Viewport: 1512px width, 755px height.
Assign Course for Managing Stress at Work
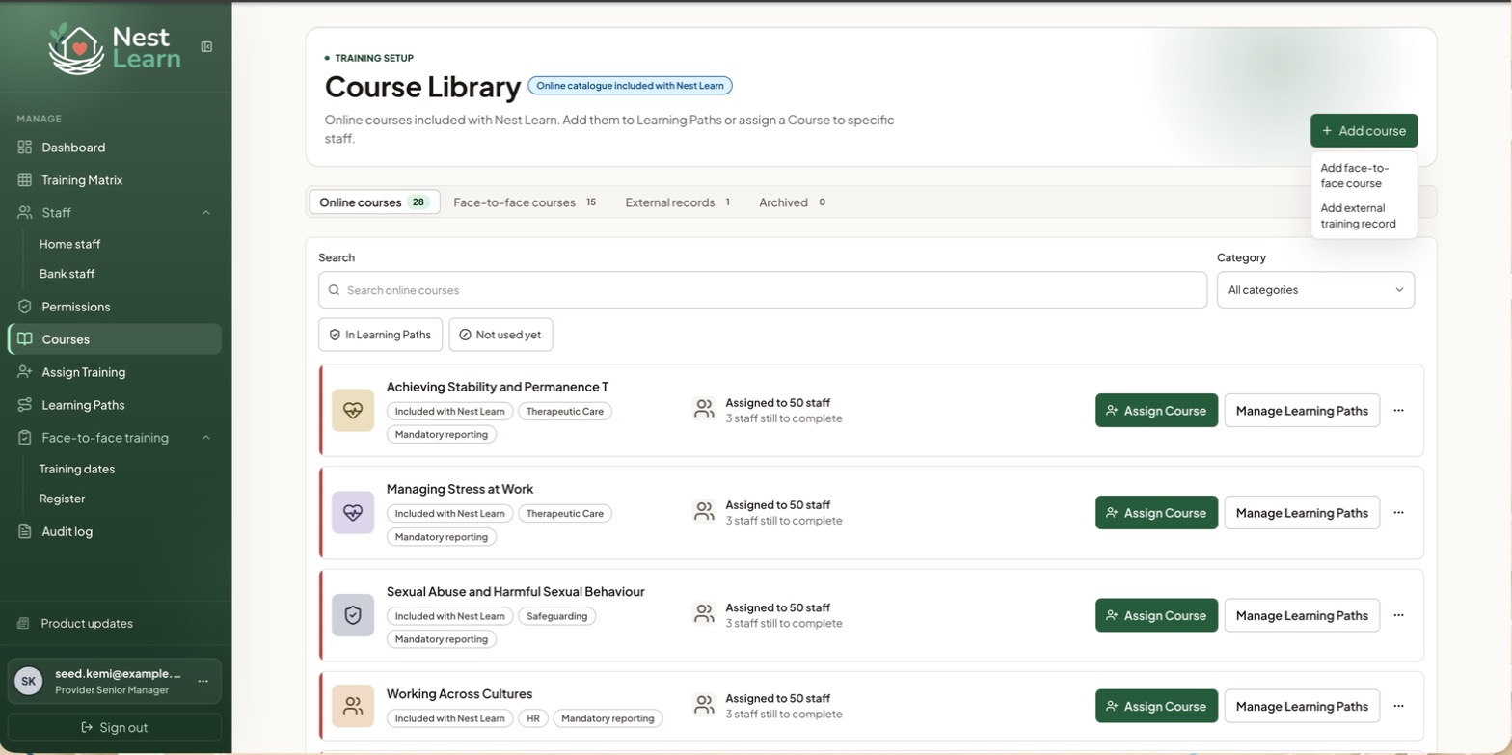[x=1156, y=512]
